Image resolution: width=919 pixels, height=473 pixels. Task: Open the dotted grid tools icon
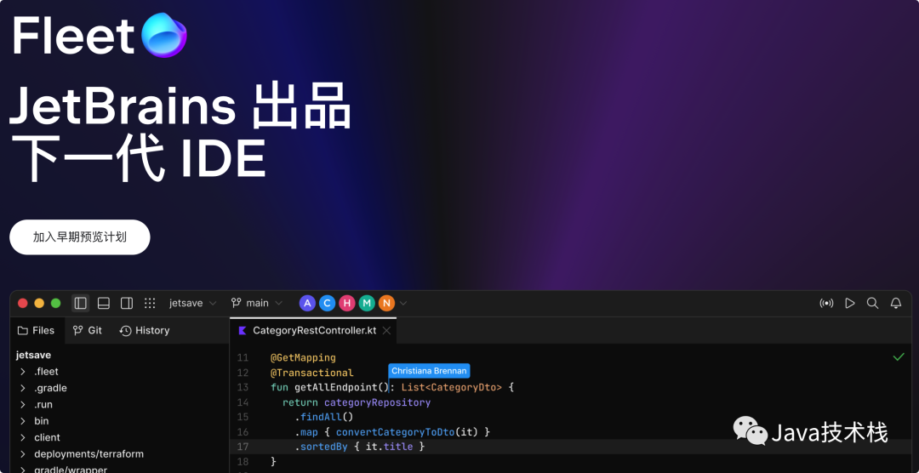(x=150, y=303)
